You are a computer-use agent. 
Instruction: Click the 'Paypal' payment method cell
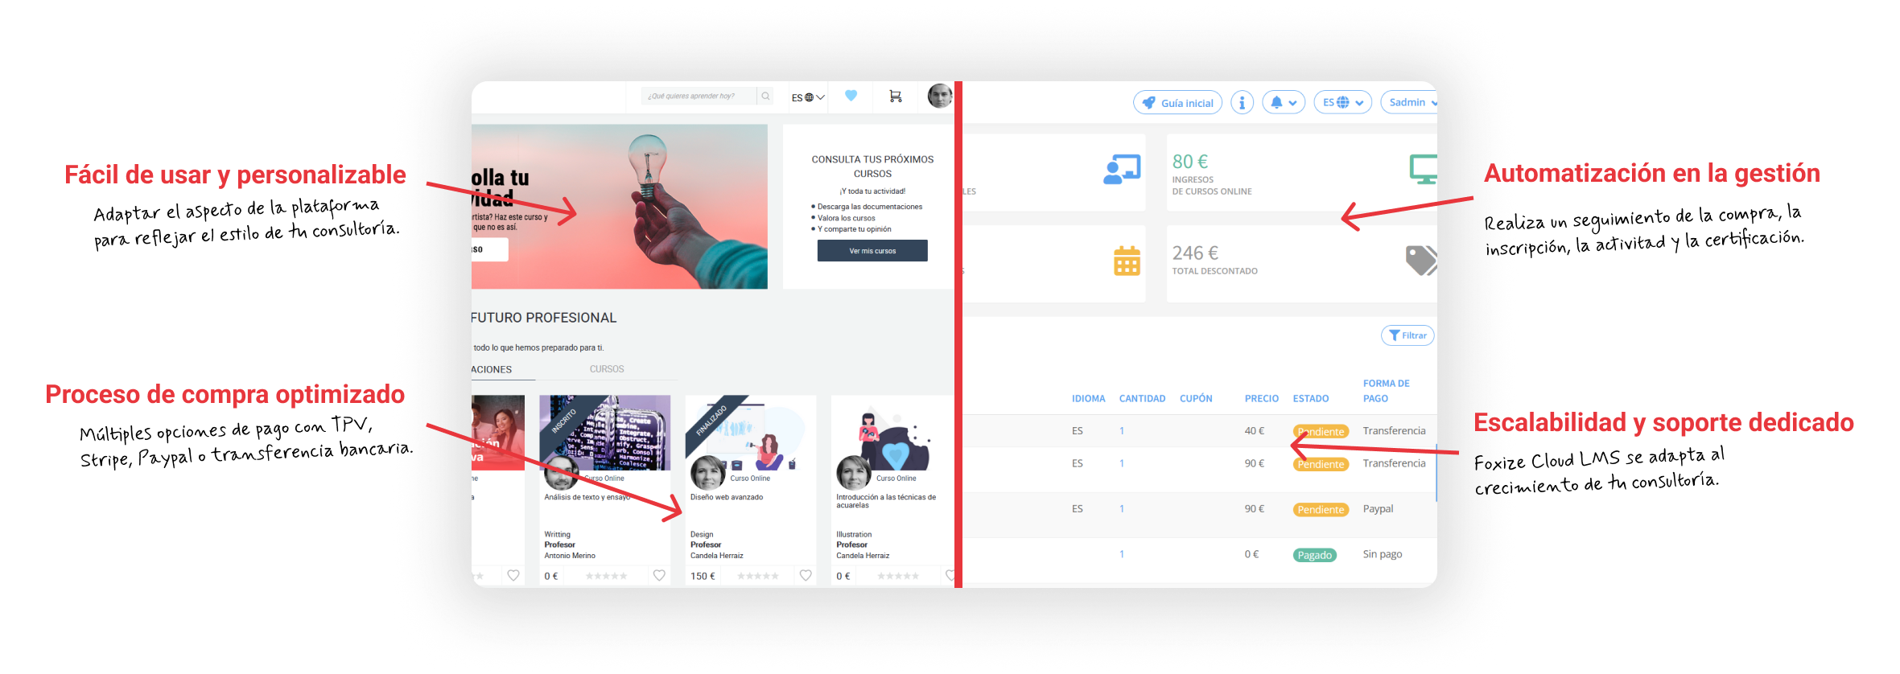pyautogui.click(x=1378, y=509)
